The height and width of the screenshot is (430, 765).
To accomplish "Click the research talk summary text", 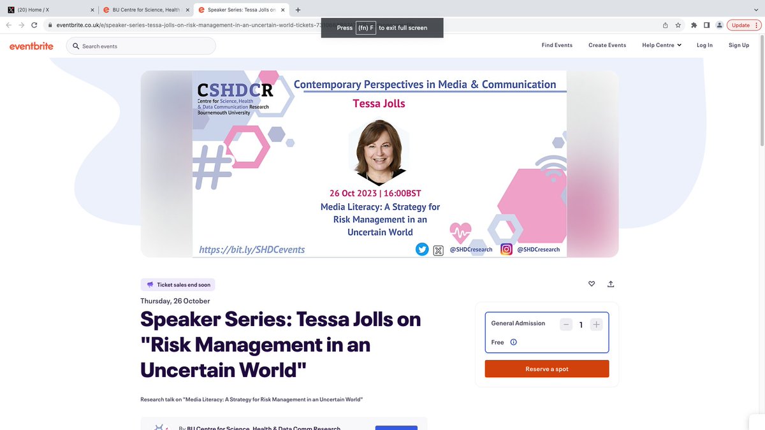I will click(252, 399).
